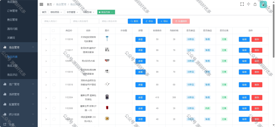
Task: Click the 请输入商品编号 input field
Action: point(85,21)
